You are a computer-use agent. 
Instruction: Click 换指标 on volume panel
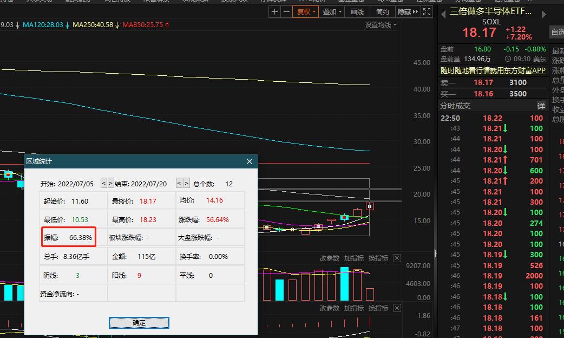click(378, 258)
